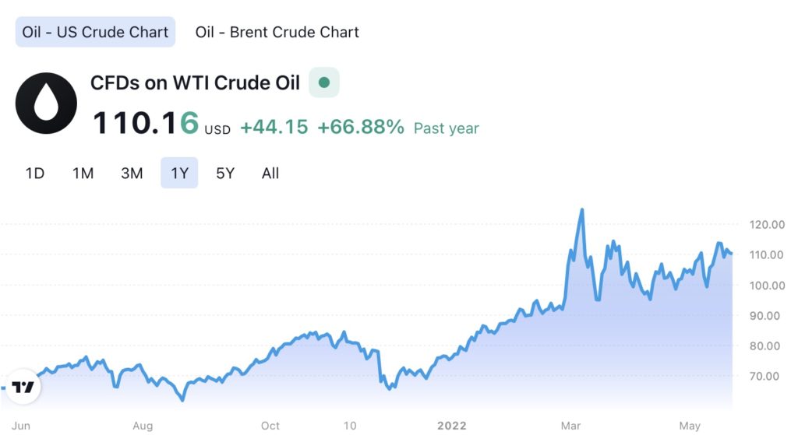Click the 120.00 price axis label
Screen dimensions: 798x435
tap(768, 225)
